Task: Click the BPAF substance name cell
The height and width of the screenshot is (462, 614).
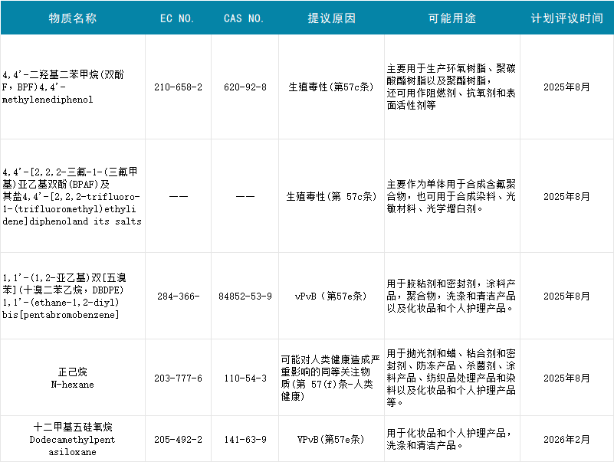Action: pos(72,197)
